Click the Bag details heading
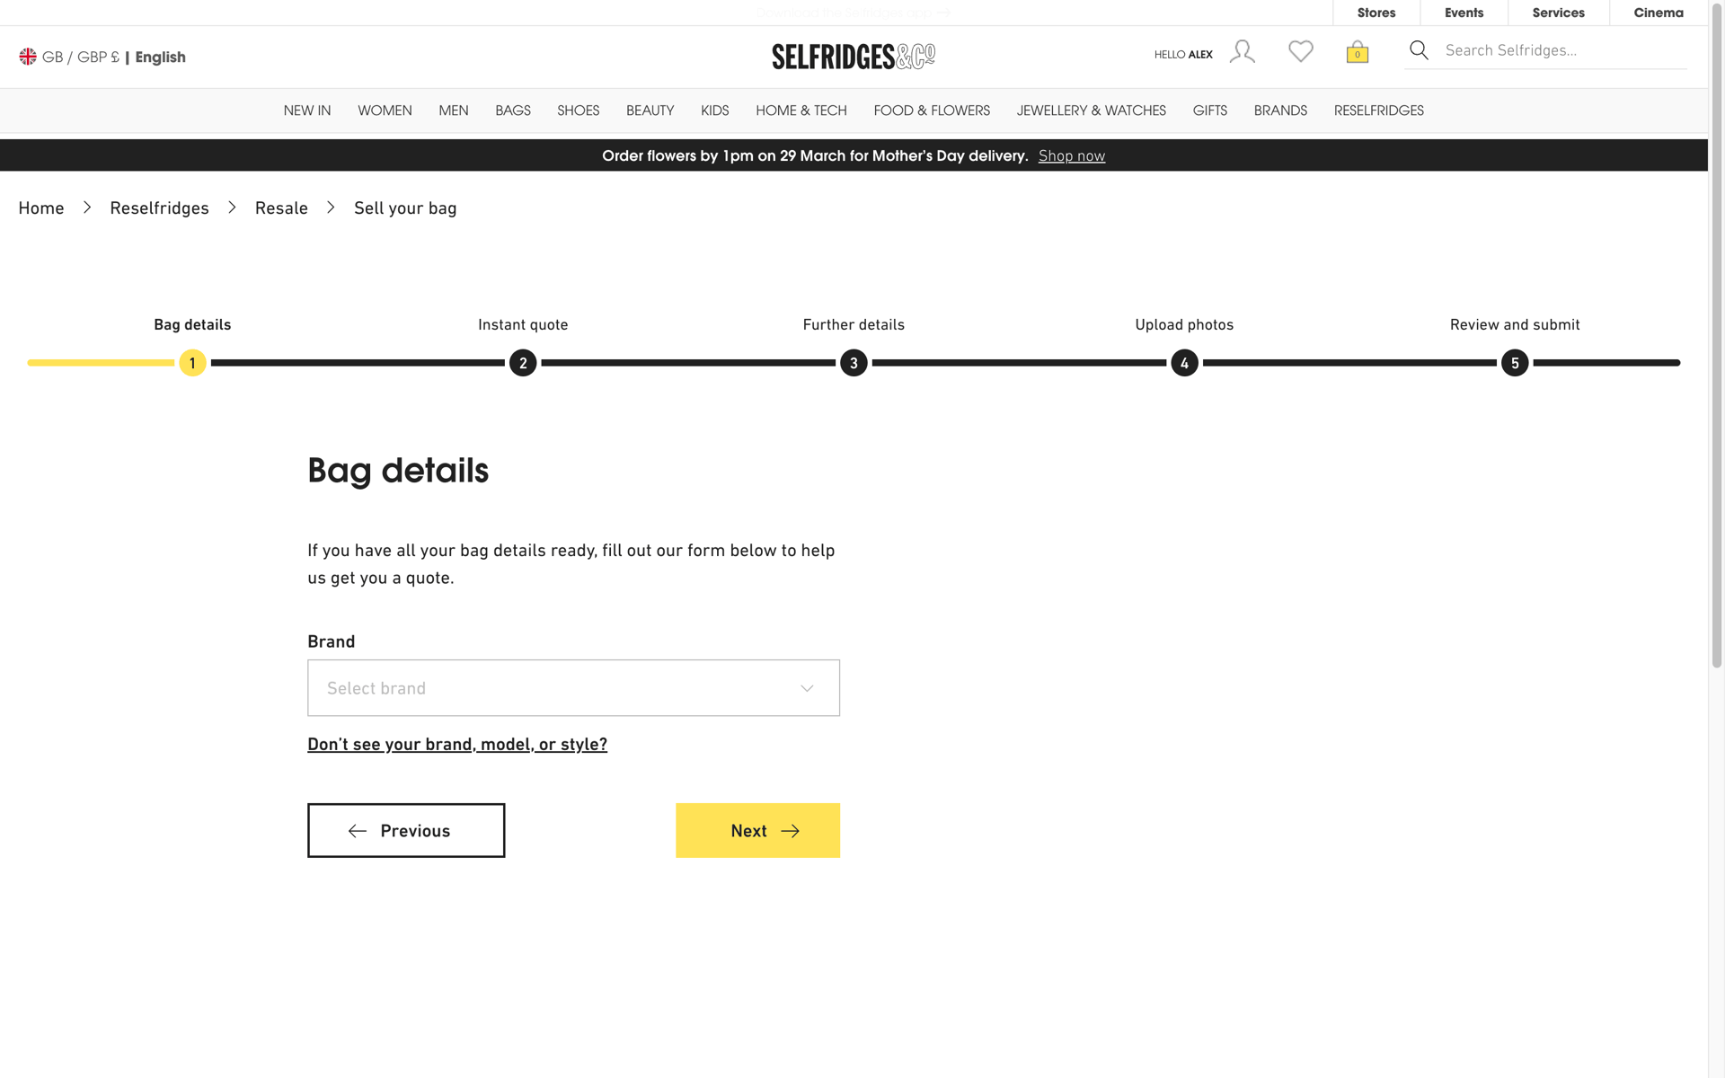This screenshot has width=1725, height=1078. point(398,471)
